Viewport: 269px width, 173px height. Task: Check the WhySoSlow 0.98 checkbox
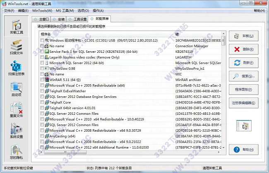click(42, 69)
